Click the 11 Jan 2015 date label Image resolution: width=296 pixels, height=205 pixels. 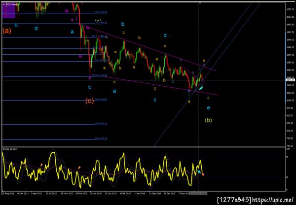point(169,194)
